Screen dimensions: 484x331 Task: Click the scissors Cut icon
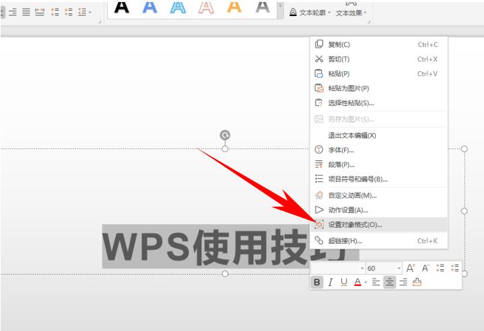pyautogui.click(x=319, y=59)
